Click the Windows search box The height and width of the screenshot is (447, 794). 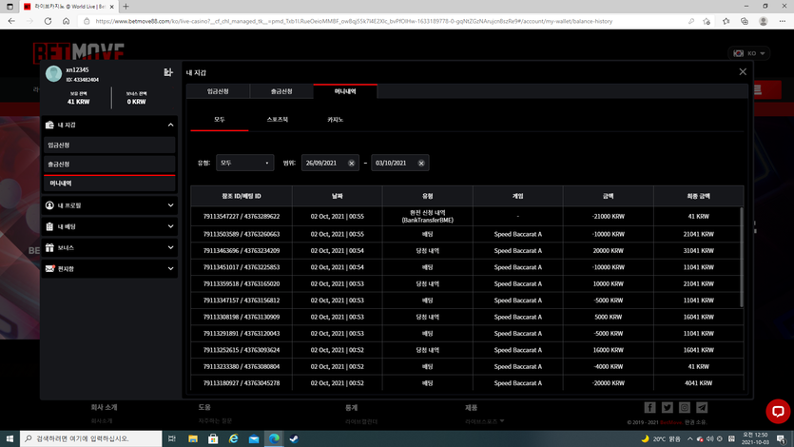point(91,438)
